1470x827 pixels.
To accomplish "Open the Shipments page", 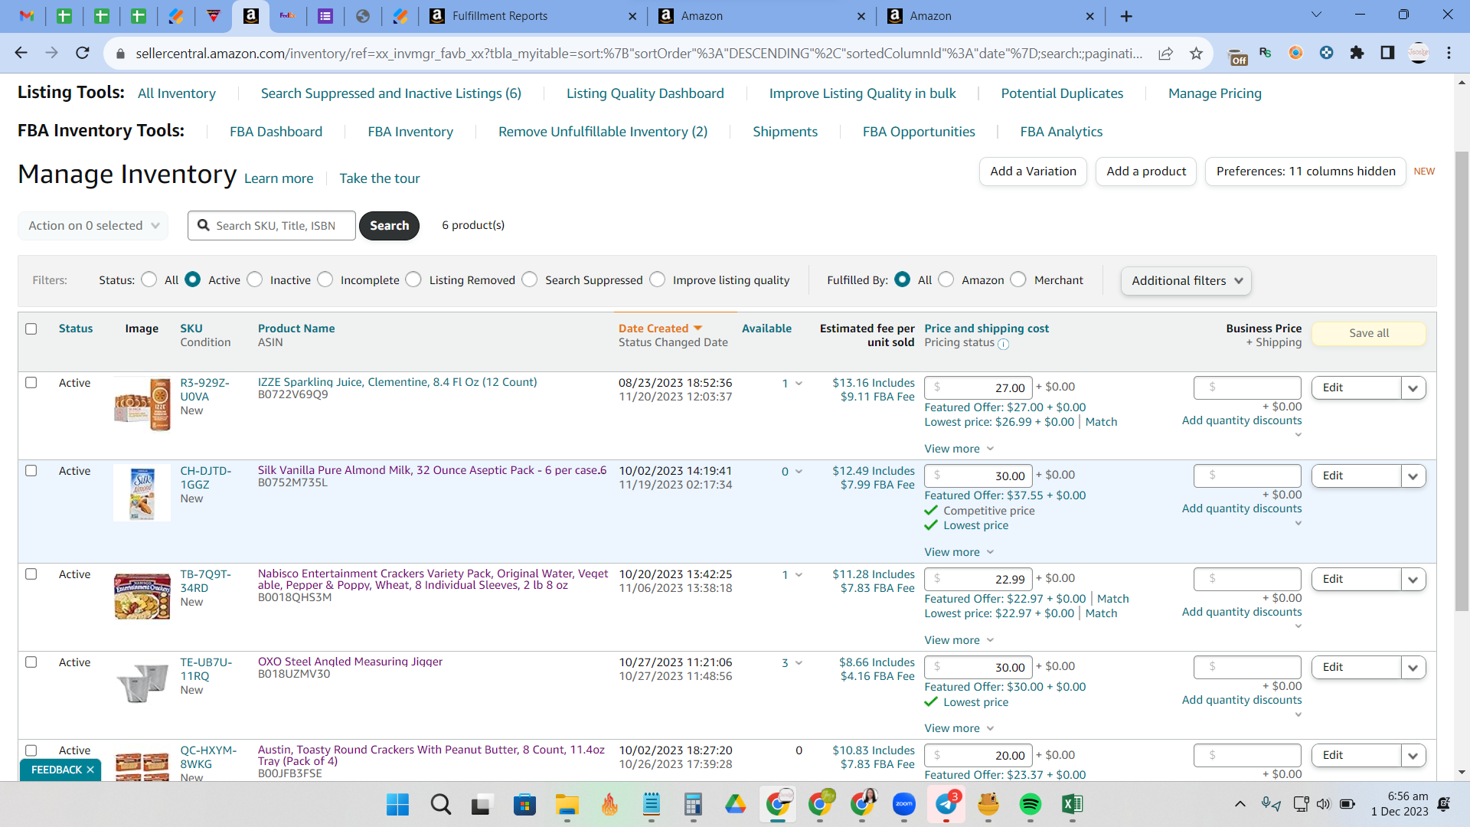I will (x=785, y=132).
